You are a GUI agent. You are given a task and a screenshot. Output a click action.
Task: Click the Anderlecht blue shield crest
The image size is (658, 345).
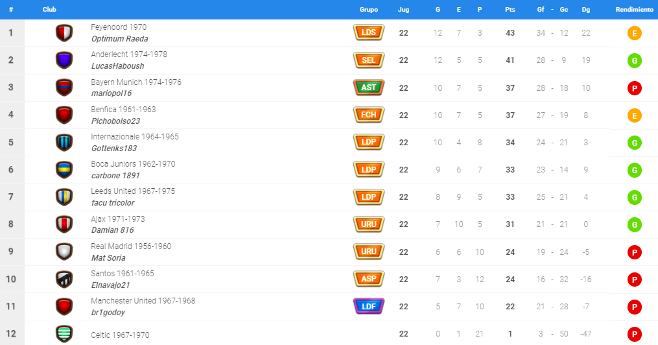coord(64,60)
